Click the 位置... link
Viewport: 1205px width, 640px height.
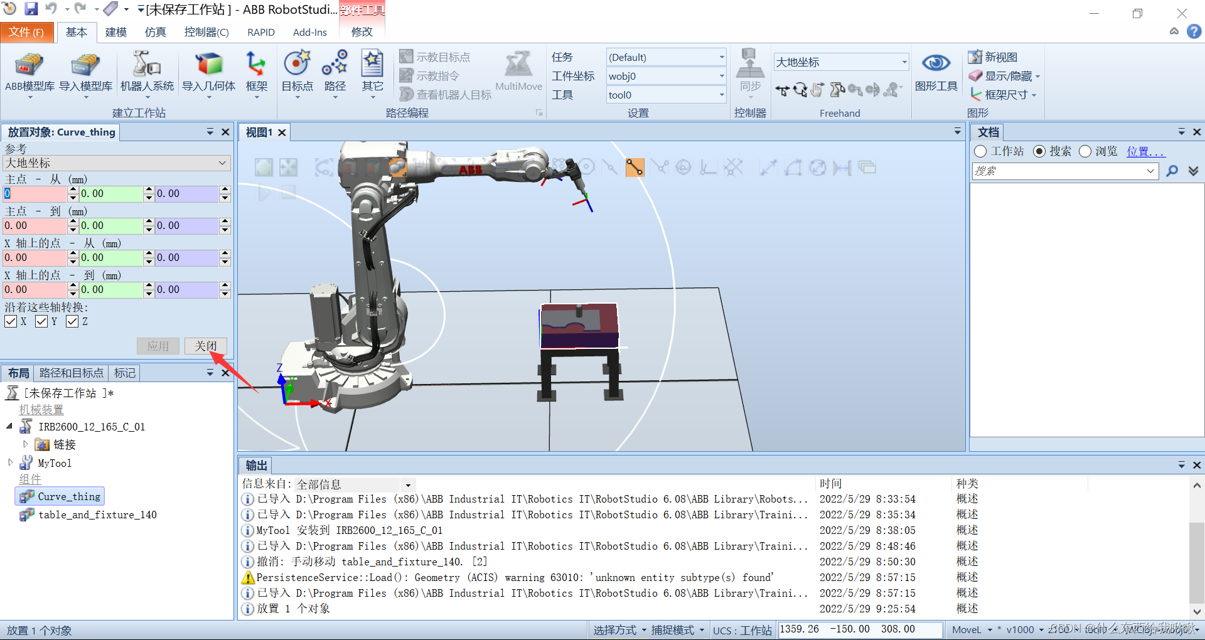(x=1145, y=151)
